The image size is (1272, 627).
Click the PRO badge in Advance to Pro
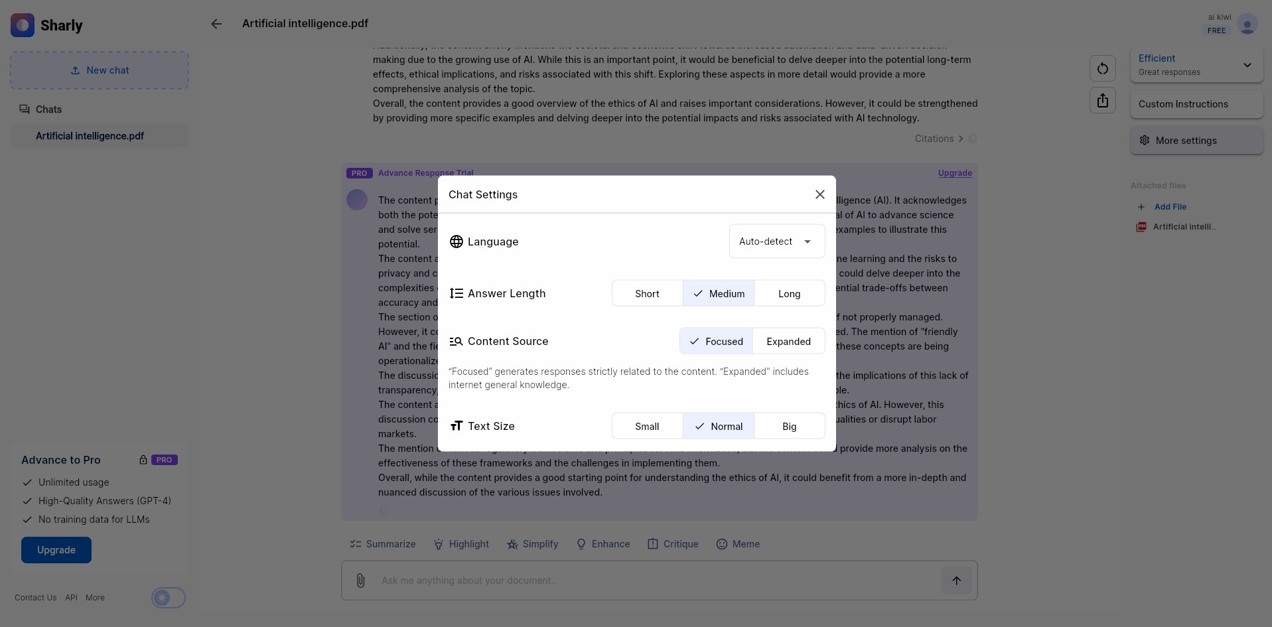tap(165, 460)
